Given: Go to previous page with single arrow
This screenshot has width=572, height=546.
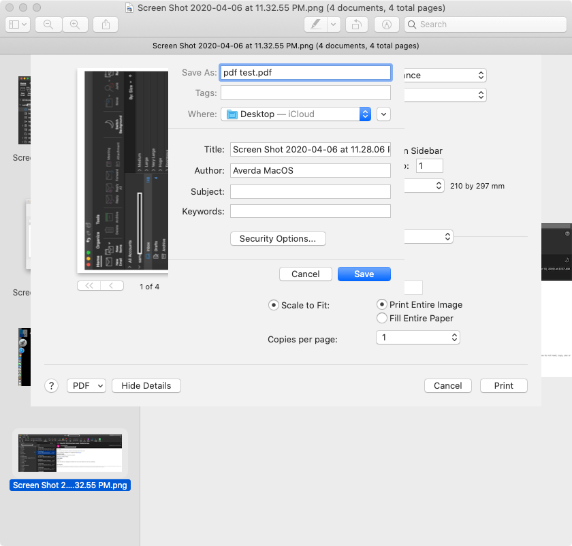Looking at the screenshot, I should 112,285.
